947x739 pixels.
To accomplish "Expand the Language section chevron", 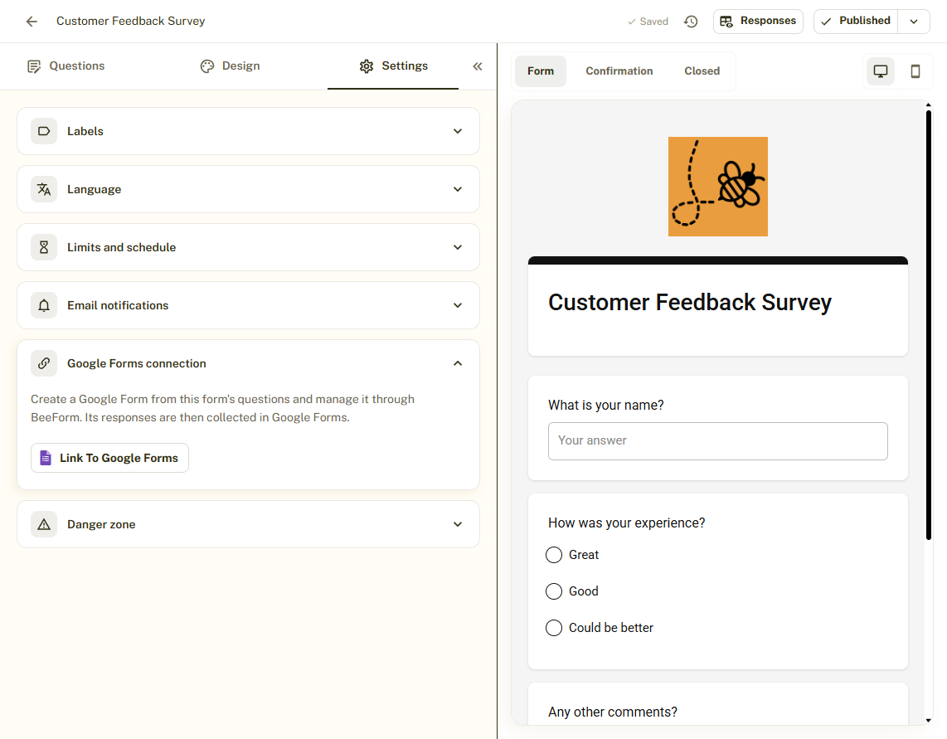I will 458,189.
